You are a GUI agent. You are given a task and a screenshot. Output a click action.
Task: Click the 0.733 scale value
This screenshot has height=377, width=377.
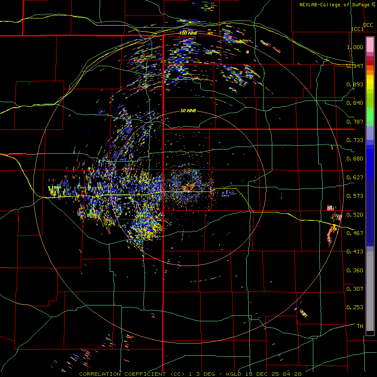355,140
